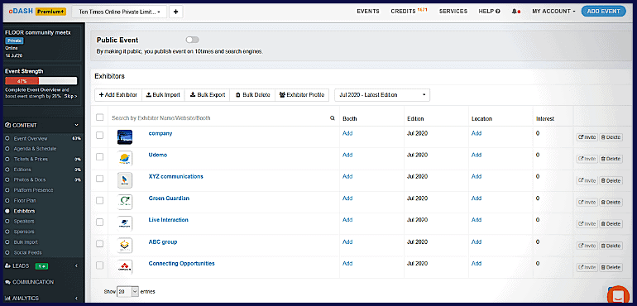Viewport: 637px width, 306px height.
Task: Open the Green Guardian logo
Action: [x=125, y=202]
